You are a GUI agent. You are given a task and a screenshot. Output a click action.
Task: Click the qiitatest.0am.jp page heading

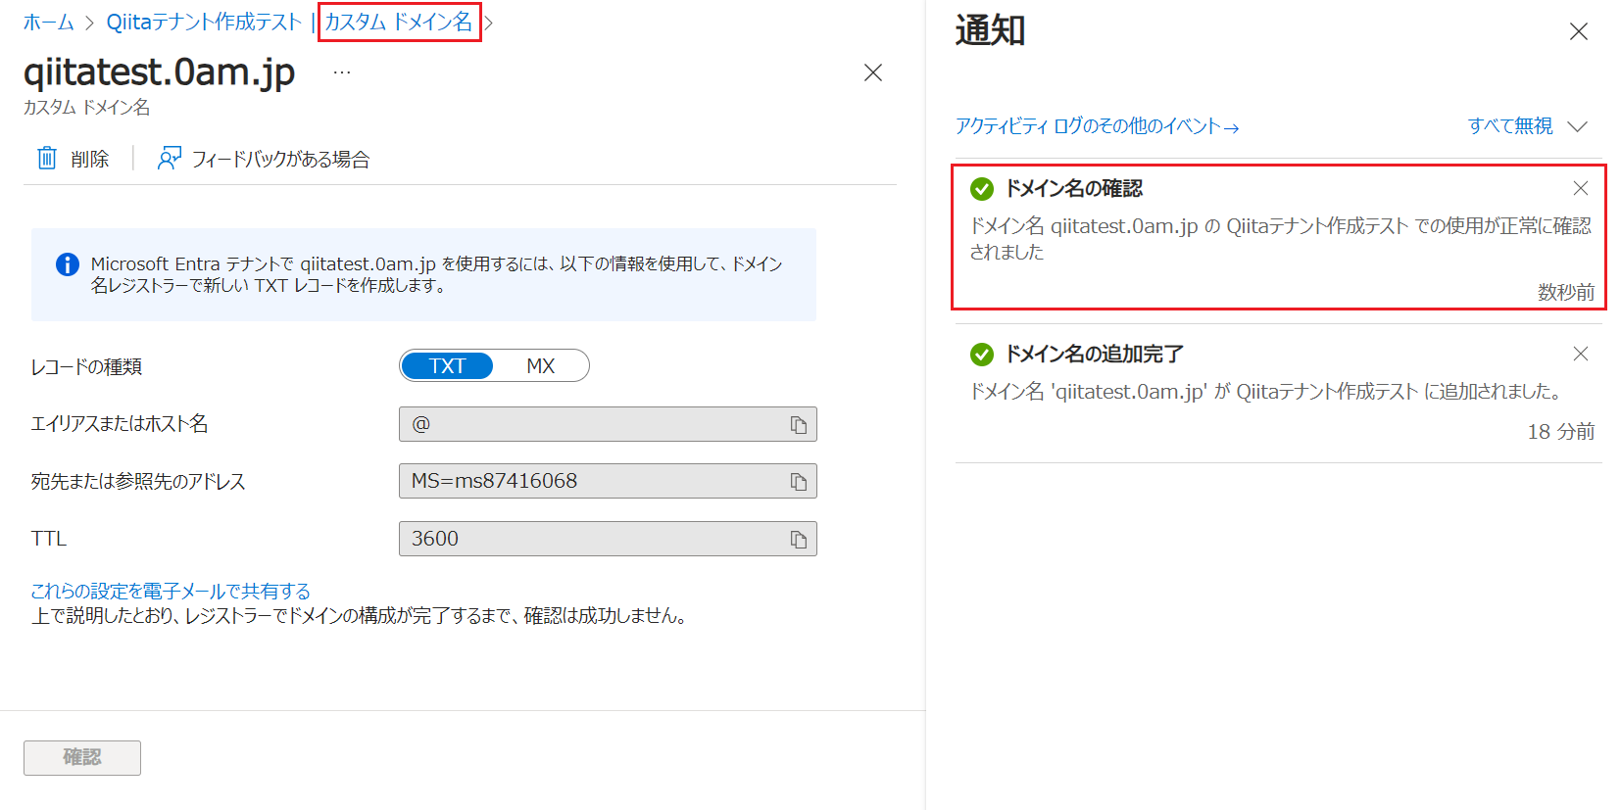[x=160, y=72]
